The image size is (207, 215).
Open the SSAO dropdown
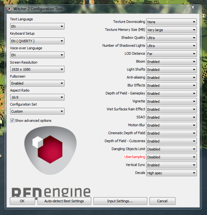click(x=171, y=117)
